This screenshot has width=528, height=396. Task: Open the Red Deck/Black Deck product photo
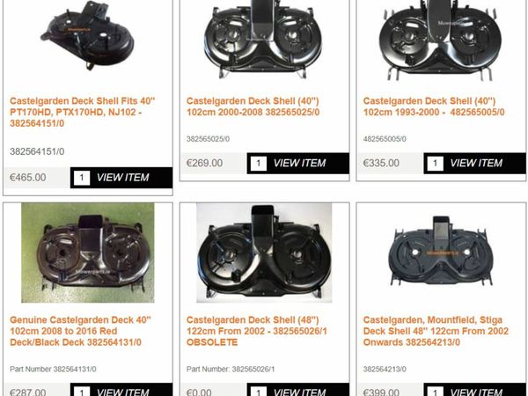tap(88, 253)
